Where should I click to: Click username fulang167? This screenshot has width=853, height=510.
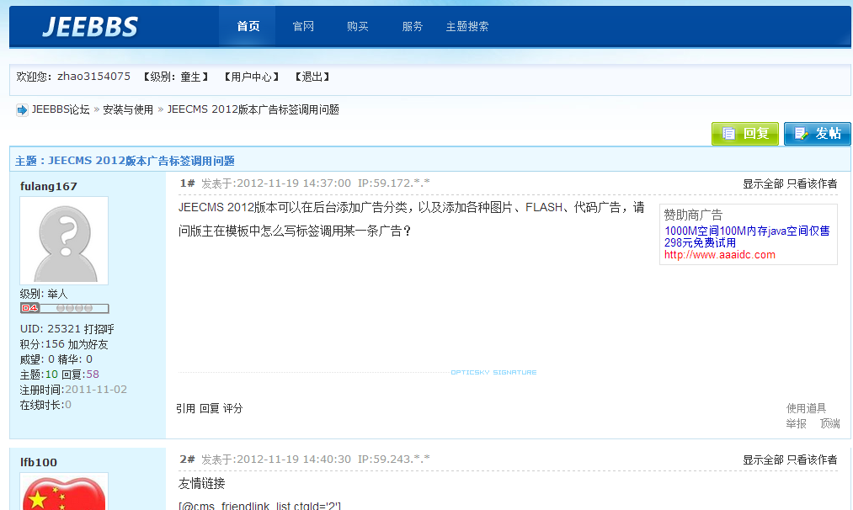tap(48, 186)
